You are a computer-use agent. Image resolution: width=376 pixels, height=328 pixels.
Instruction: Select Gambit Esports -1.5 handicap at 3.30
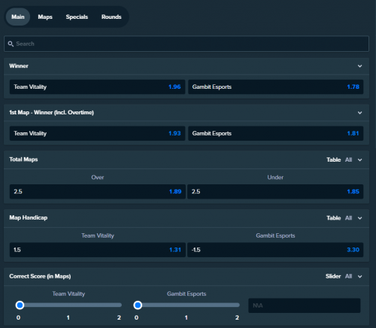[275, 250]
